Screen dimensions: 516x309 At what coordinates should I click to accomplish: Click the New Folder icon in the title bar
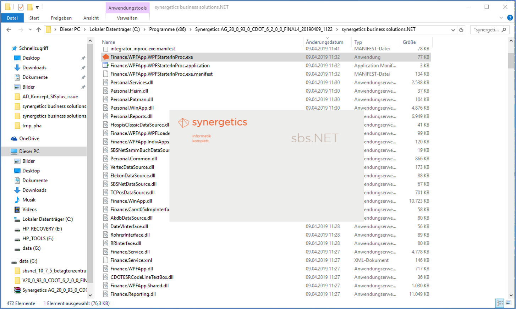[30, 7]
